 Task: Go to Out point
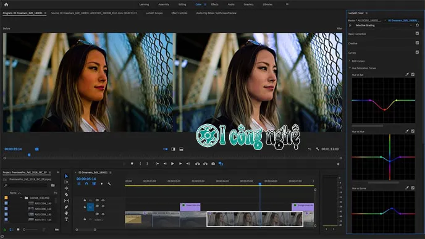[x=188, y=164]
